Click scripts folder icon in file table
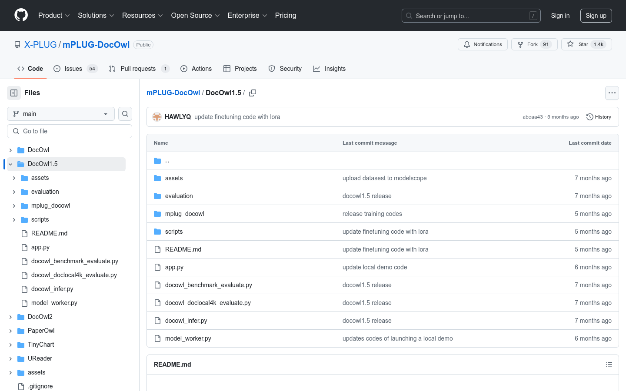The width and height of the screenshot is (626, 391). 157,232
